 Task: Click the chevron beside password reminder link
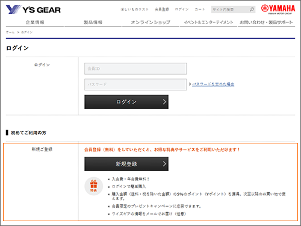tap(190, 84)
